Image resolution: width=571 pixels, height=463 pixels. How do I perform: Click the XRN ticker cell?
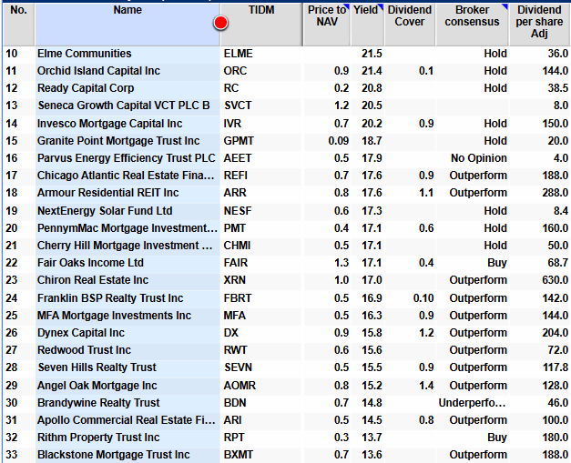coord(235,280)
